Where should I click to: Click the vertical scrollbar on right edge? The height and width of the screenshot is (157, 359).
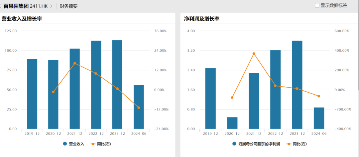358,50
